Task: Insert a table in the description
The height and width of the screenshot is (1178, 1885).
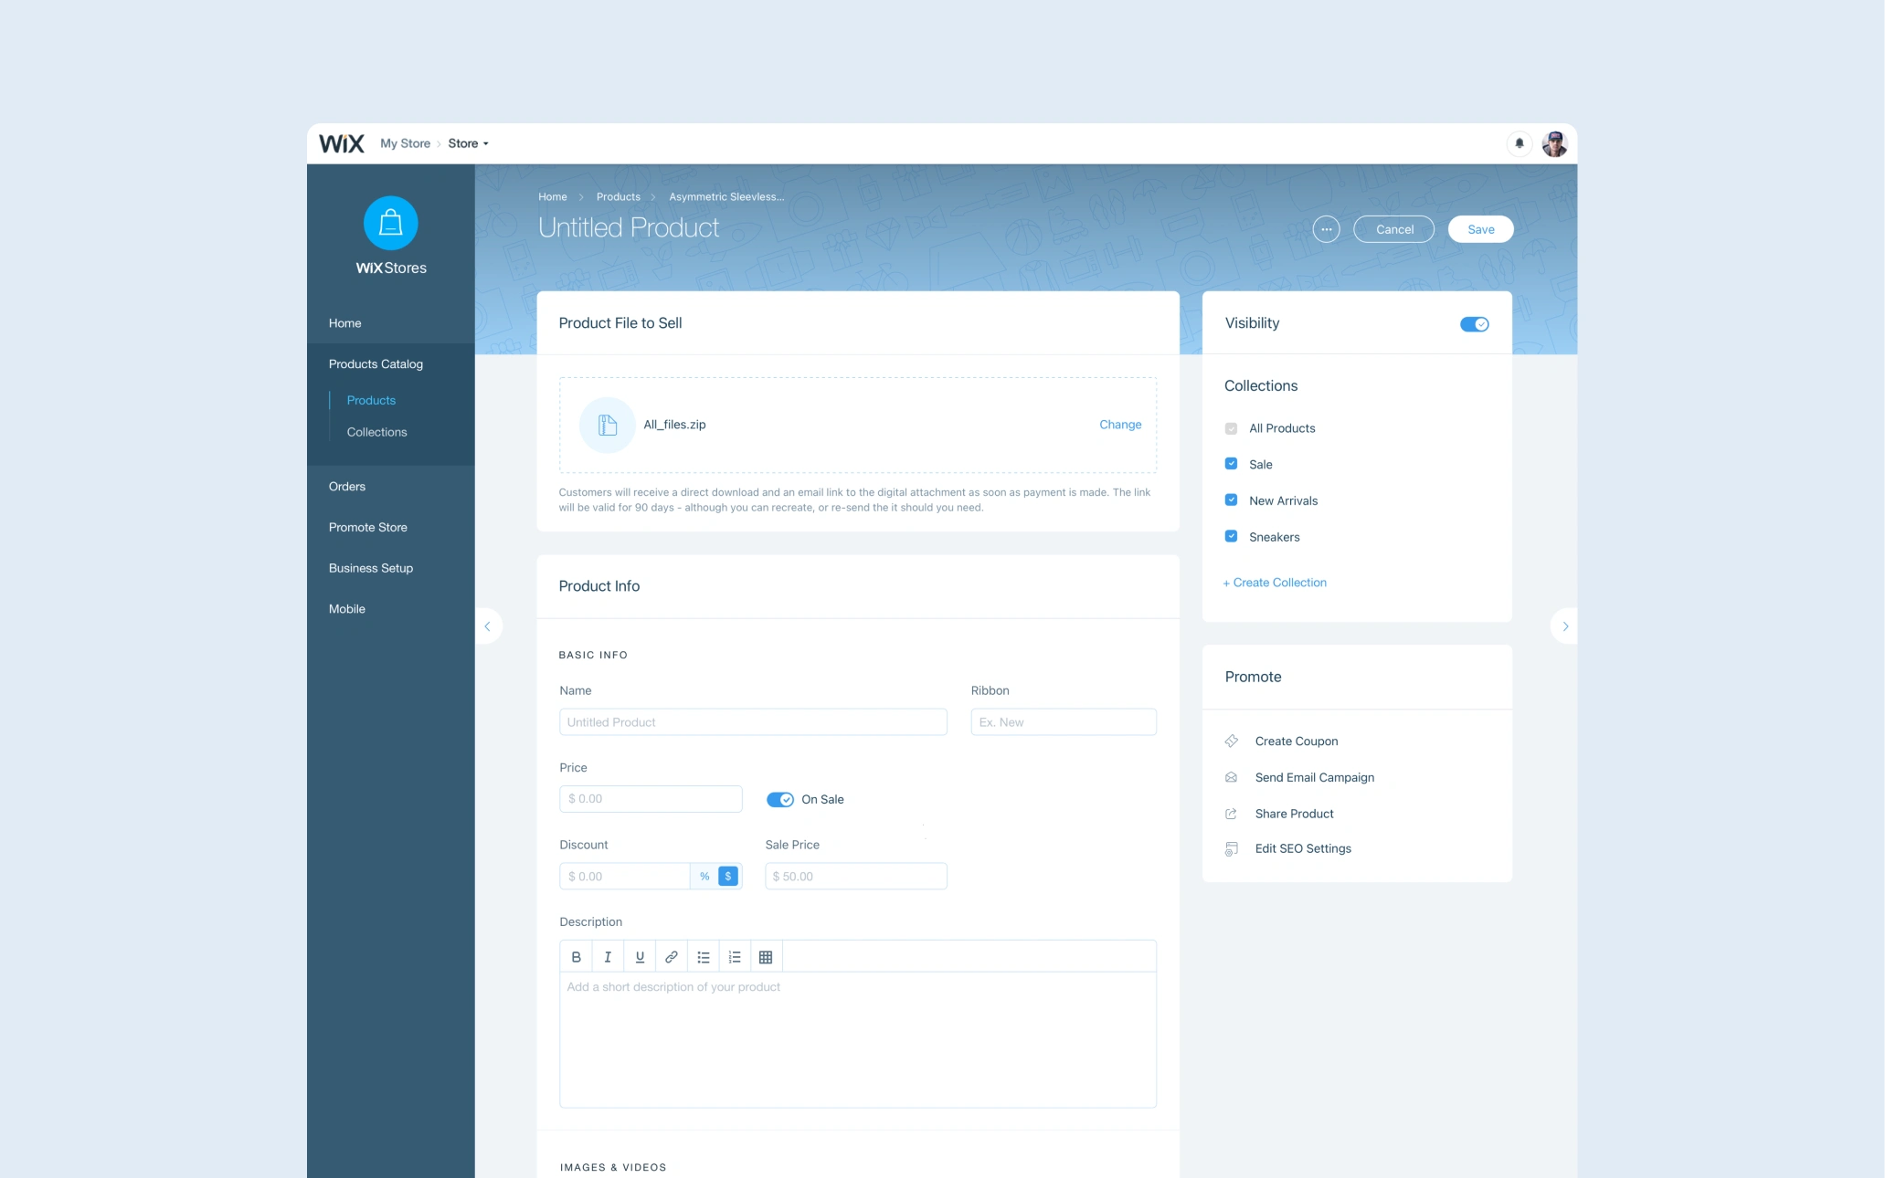Action: (766, 957)
